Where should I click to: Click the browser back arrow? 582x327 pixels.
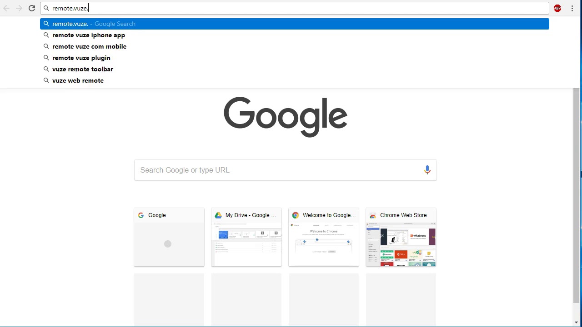pyautogui.click(x=6, y=8)
